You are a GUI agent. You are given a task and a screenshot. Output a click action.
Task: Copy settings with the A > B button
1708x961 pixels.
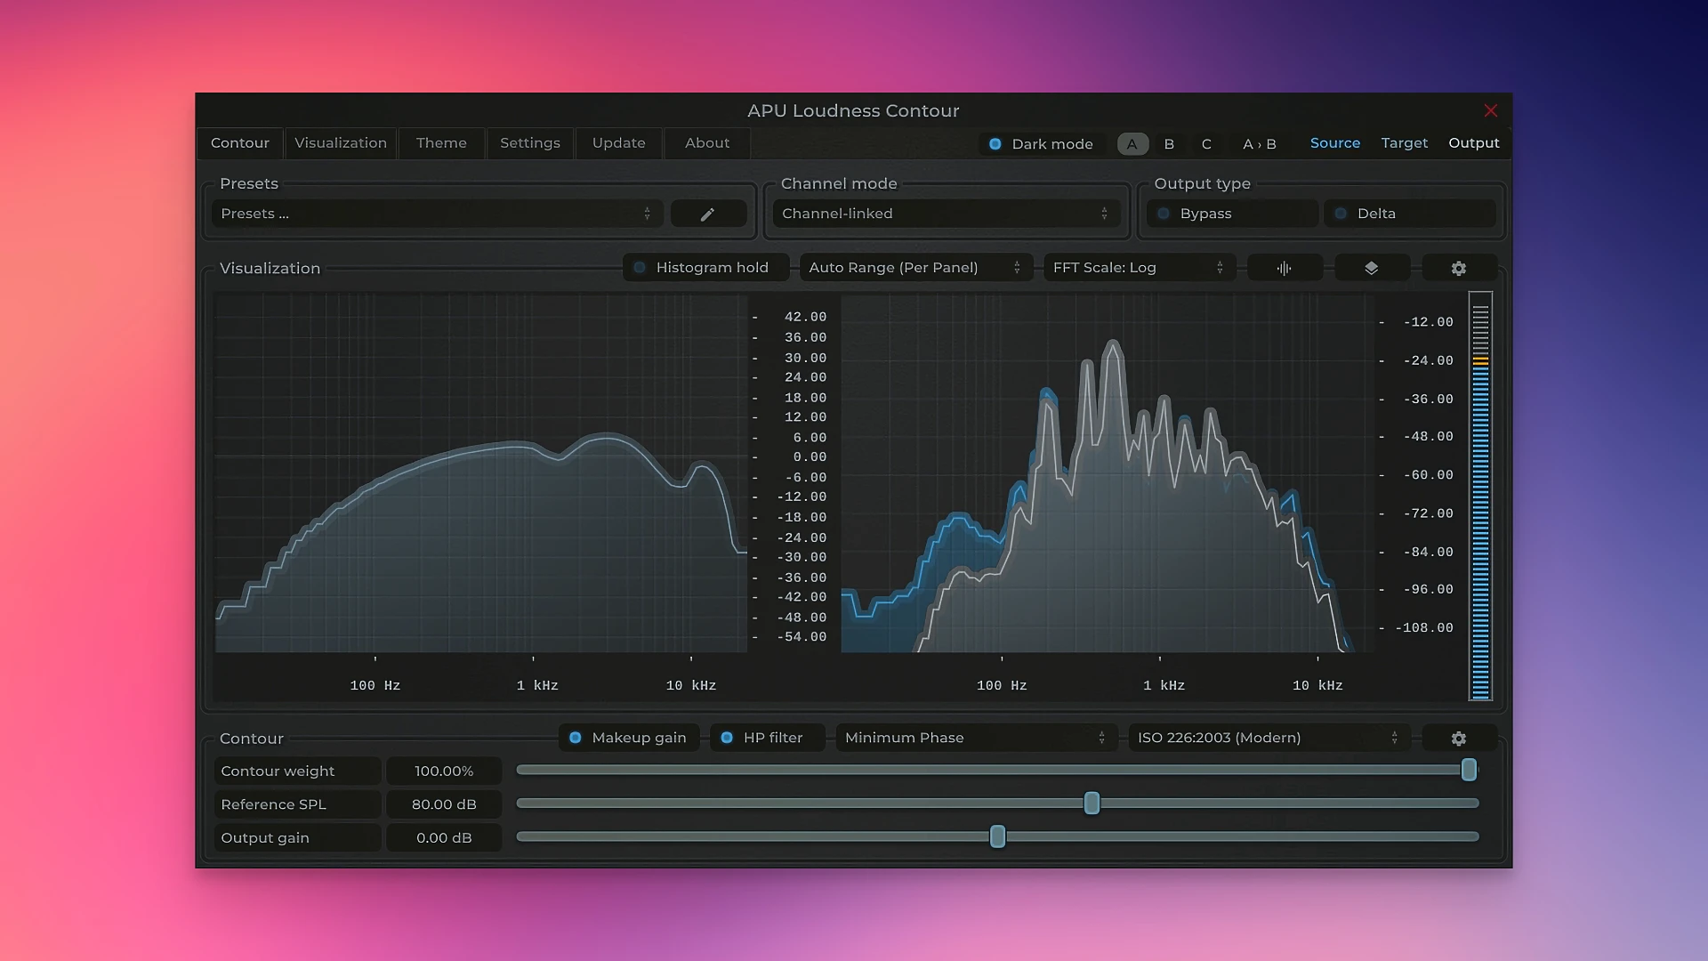click(1261, 143)
